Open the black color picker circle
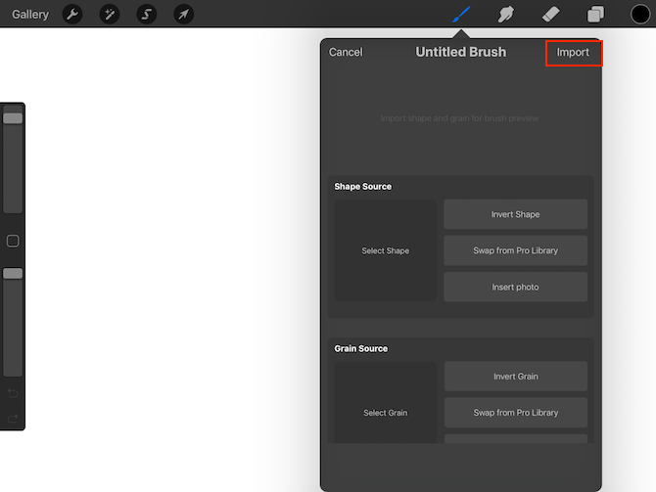 pyautogui.click(x=640, y=14)
